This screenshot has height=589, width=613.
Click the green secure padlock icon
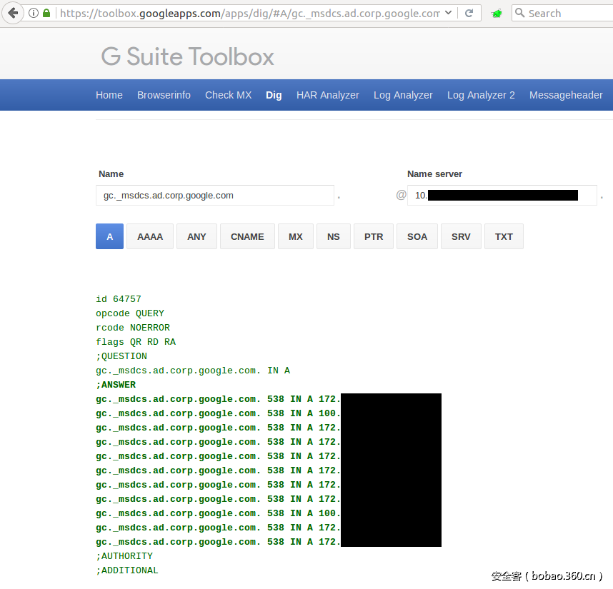46,13
